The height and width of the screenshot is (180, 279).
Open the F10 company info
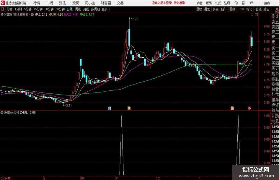click(x=241, y=9)
